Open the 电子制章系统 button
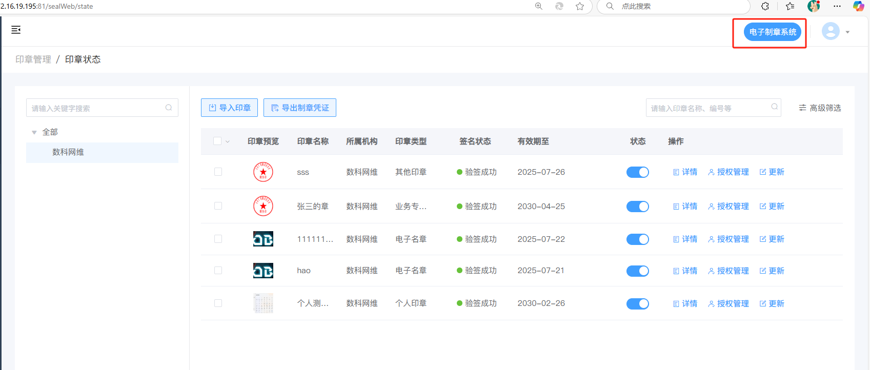Image resolution: width=870 pixels, height=370 pixels. pyautogui.click(x=773, y=32)
